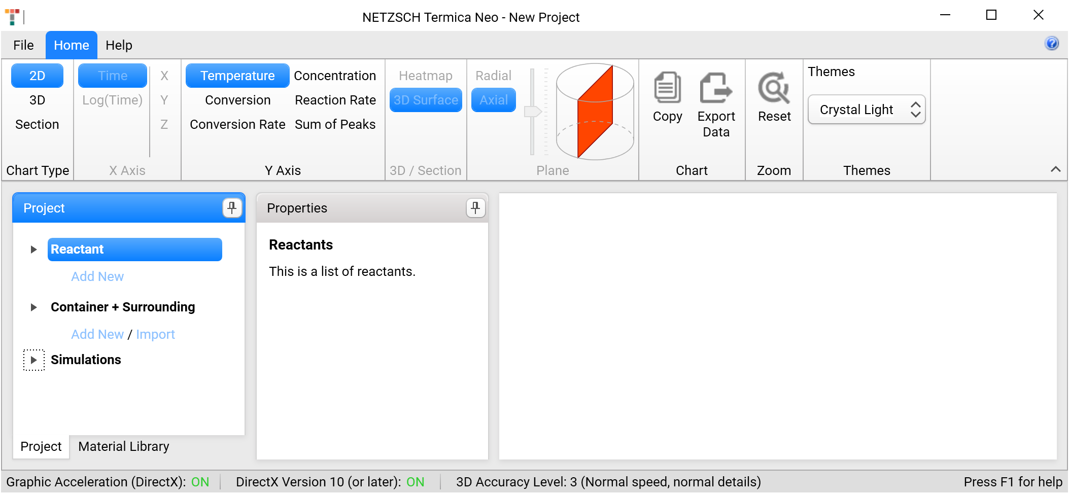
Task: Toggle Concentration on the Y axis
Action: point(335,76)
